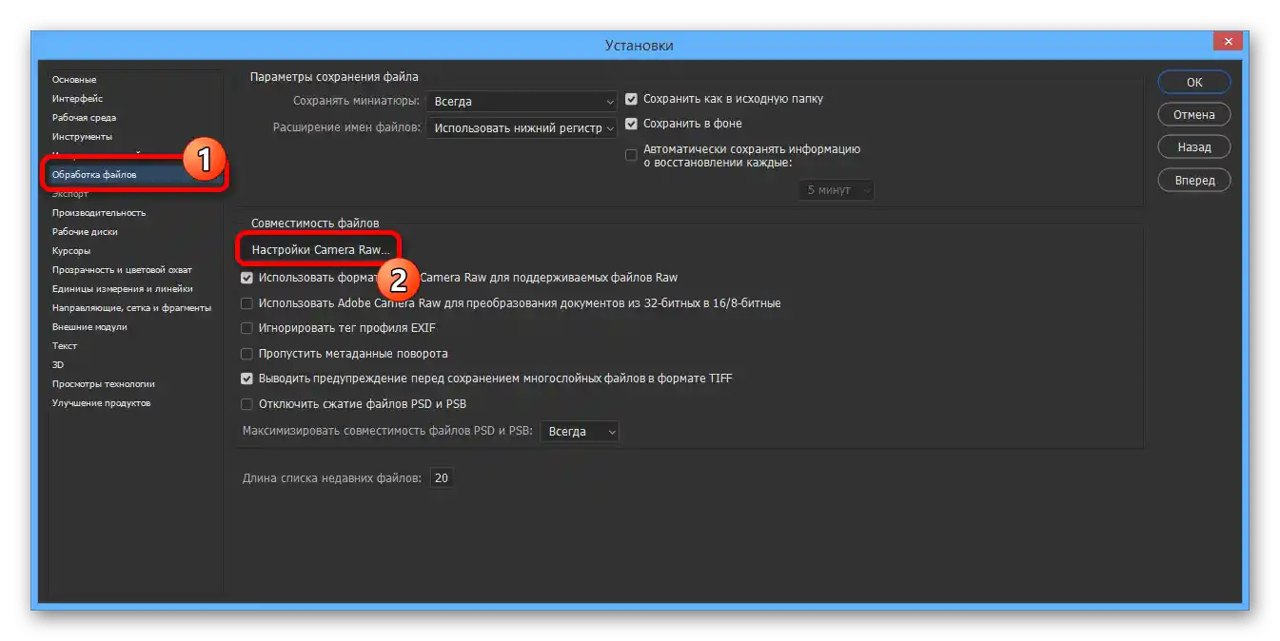Screen dimensions: 1280x641
Task: Close the Установки dialog window
Action: point(1229,42)
